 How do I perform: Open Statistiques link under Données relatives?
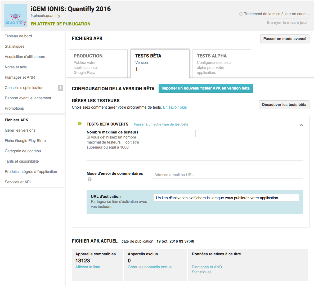[201, 272]
